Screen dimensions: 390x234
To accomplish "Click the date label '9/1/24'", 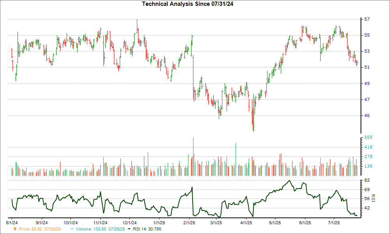I will 42,223.
